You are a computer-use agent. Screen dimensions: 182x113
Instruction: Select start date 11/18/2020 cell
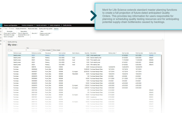[x=125, y=60]
